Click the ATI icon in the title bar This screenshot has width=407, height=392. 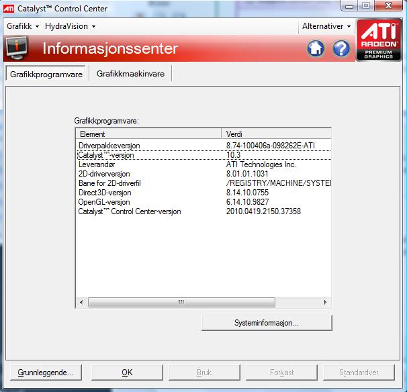[9, 9]
